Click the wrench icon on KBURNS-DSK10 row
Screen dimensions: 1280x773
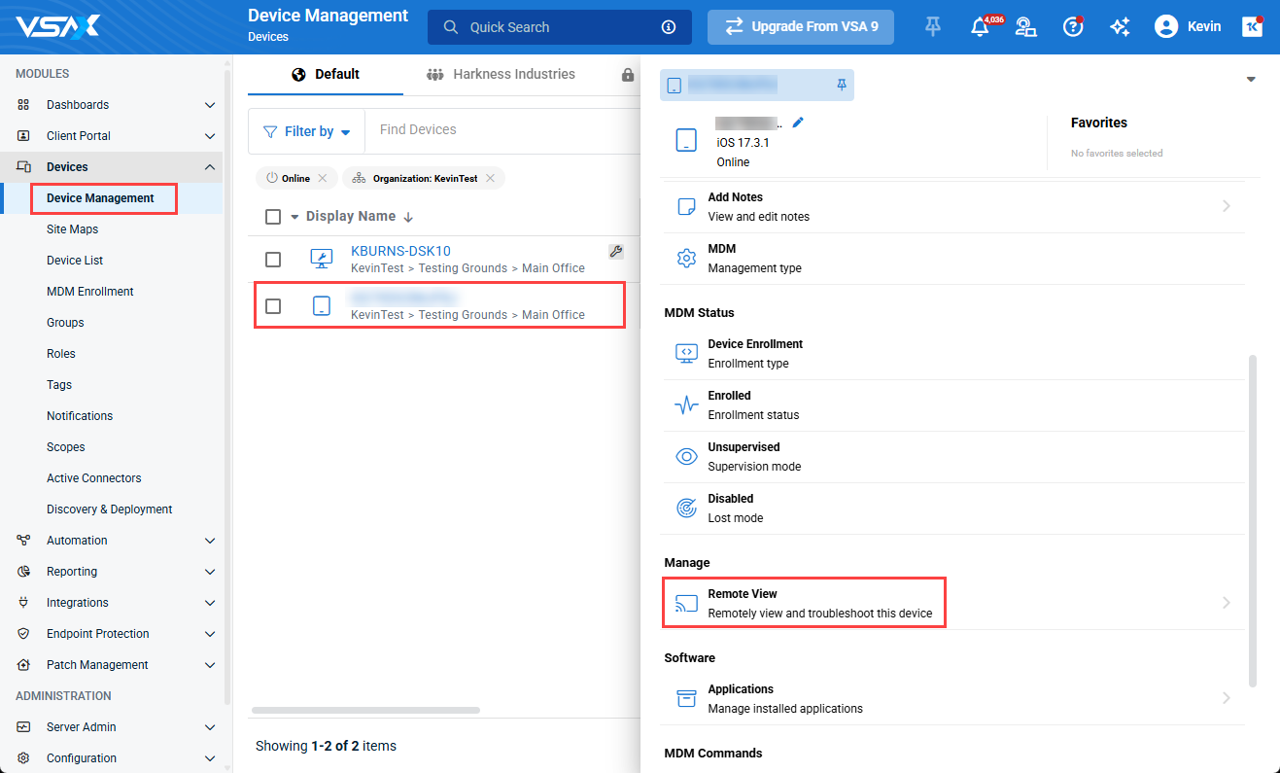pyautogui.click(x=615, y=252)
